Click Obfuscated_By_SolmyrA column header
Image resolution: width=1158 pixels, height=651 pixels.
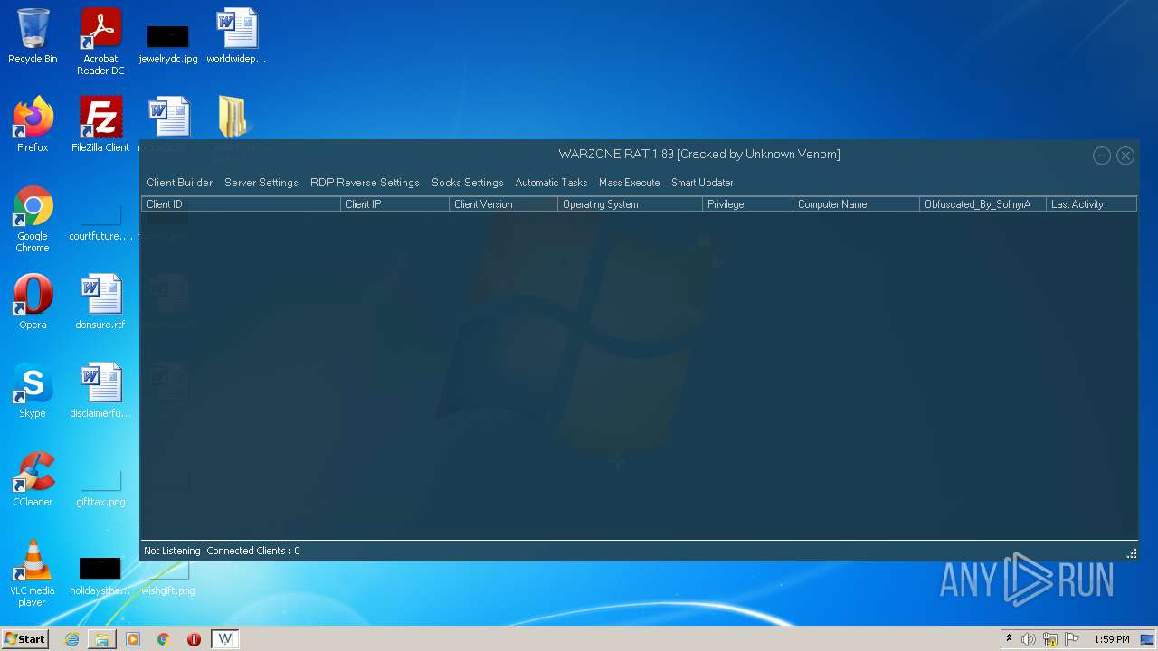coord(982,204)
